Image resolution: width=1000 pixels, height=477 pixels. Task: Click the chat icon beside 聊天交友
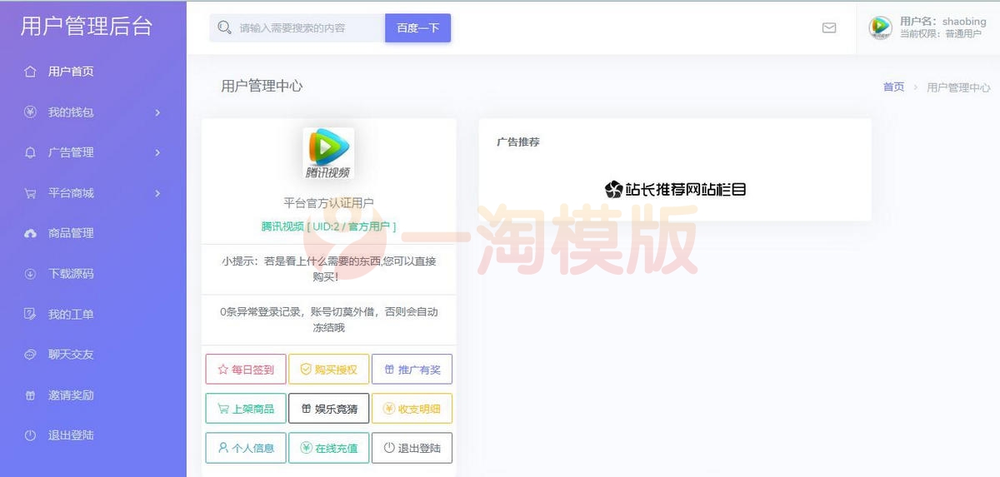31,355
